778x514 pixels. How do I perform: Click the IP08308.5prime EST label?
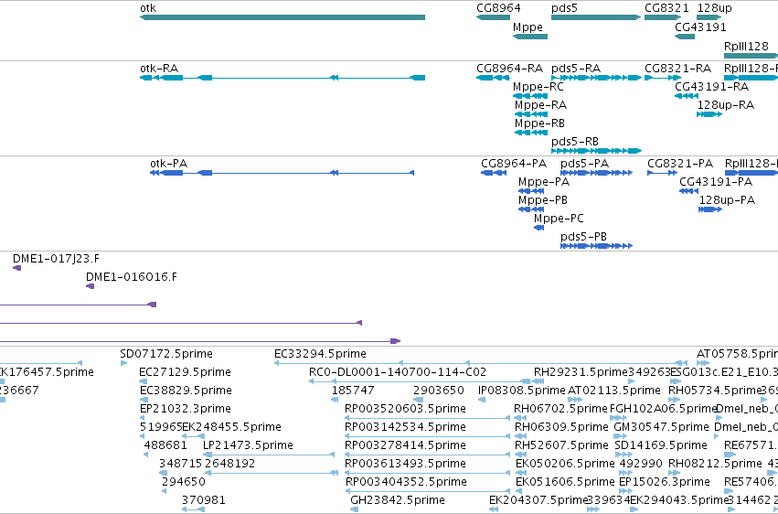[521, 391]
